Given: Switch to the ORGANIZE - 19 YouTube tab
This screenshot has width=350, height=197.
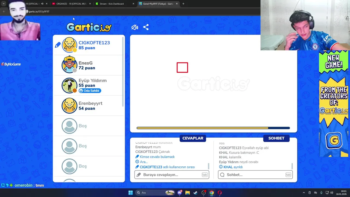Looking at the screenshot, I should click(x=71, y=4).
